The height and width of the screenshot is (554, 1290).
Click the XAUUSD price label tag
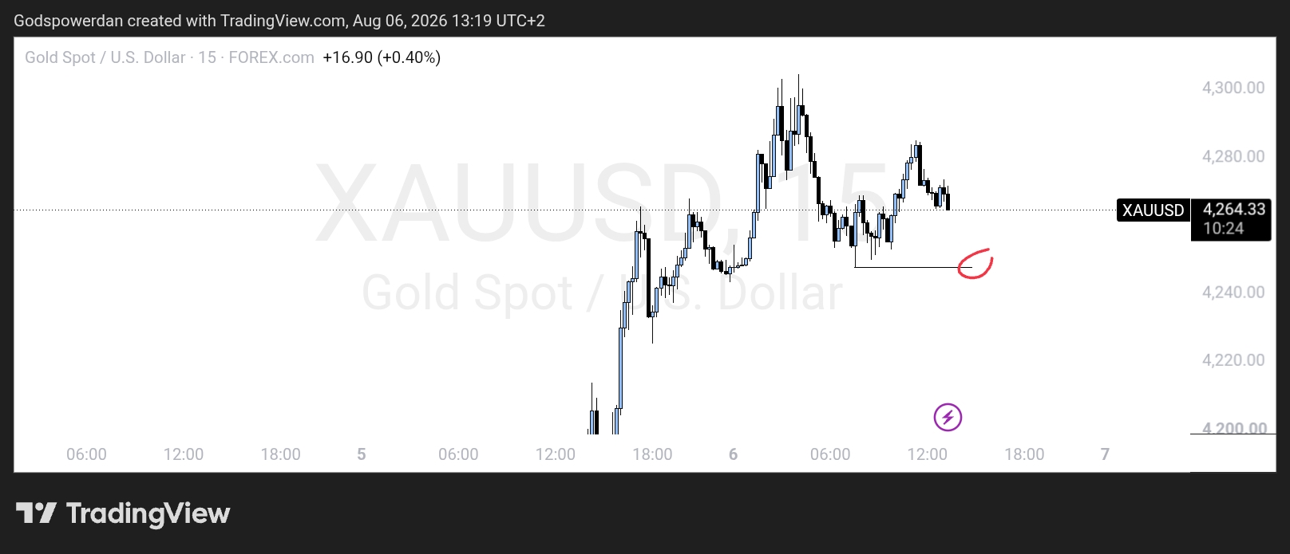coord(1153,210)
